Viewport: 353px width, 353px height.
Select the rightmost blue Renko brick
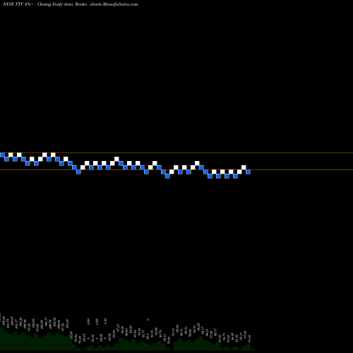pyautogui.click(x=248, y=172)
